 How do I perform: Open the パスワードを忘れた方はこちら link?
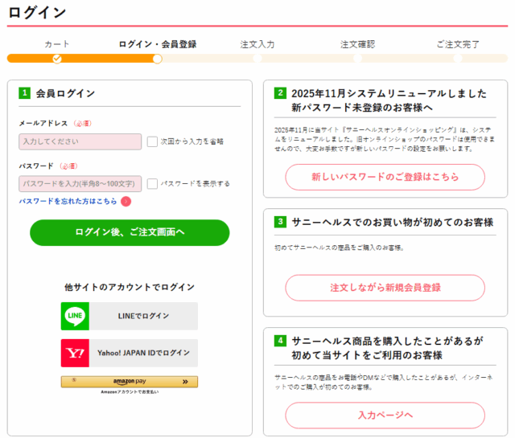click(68, 202)
